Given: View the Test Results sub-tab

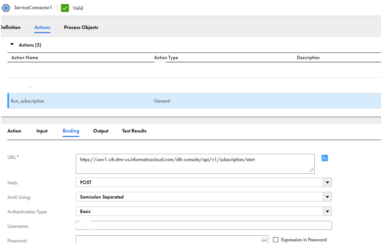Looking at the screenshot, I should (x=134, y=131).
